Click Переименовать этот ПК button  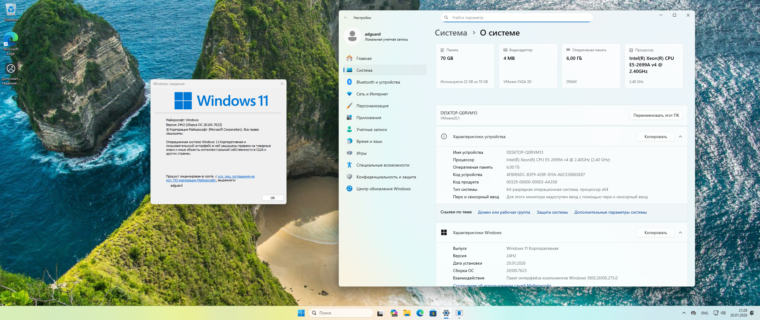pos(656,115)
